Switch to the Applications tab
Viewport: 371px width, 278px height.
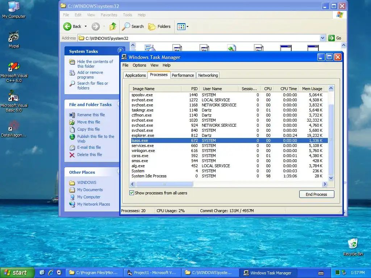(136, 75)
